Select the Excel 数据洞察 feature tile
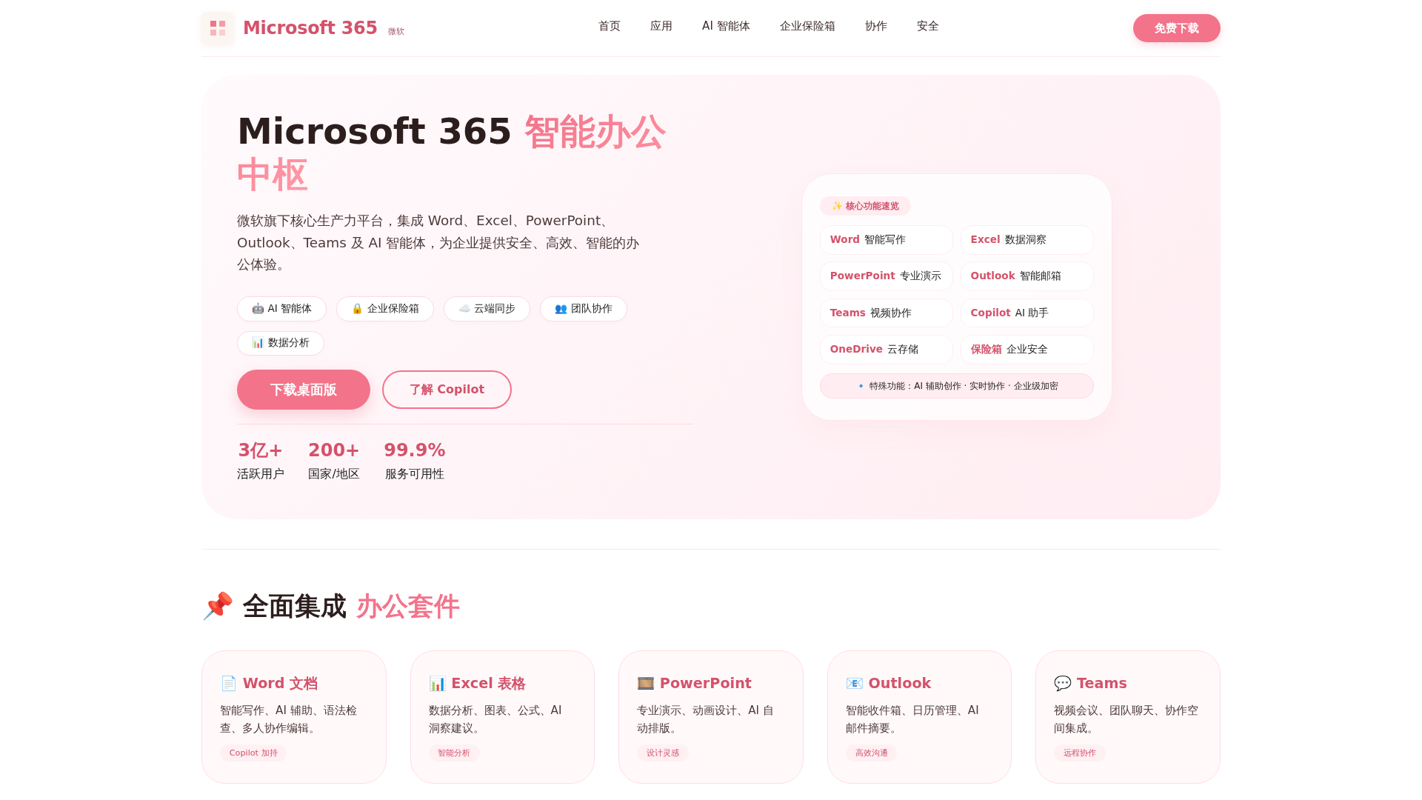This screenshot has height=800, width=1422. tap(1027, 239)
